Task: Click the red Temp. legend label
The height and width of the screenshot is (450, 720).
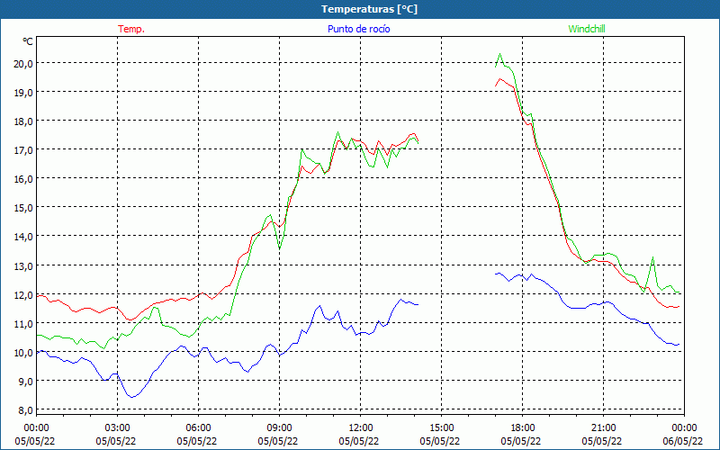Action: [131, 29]
